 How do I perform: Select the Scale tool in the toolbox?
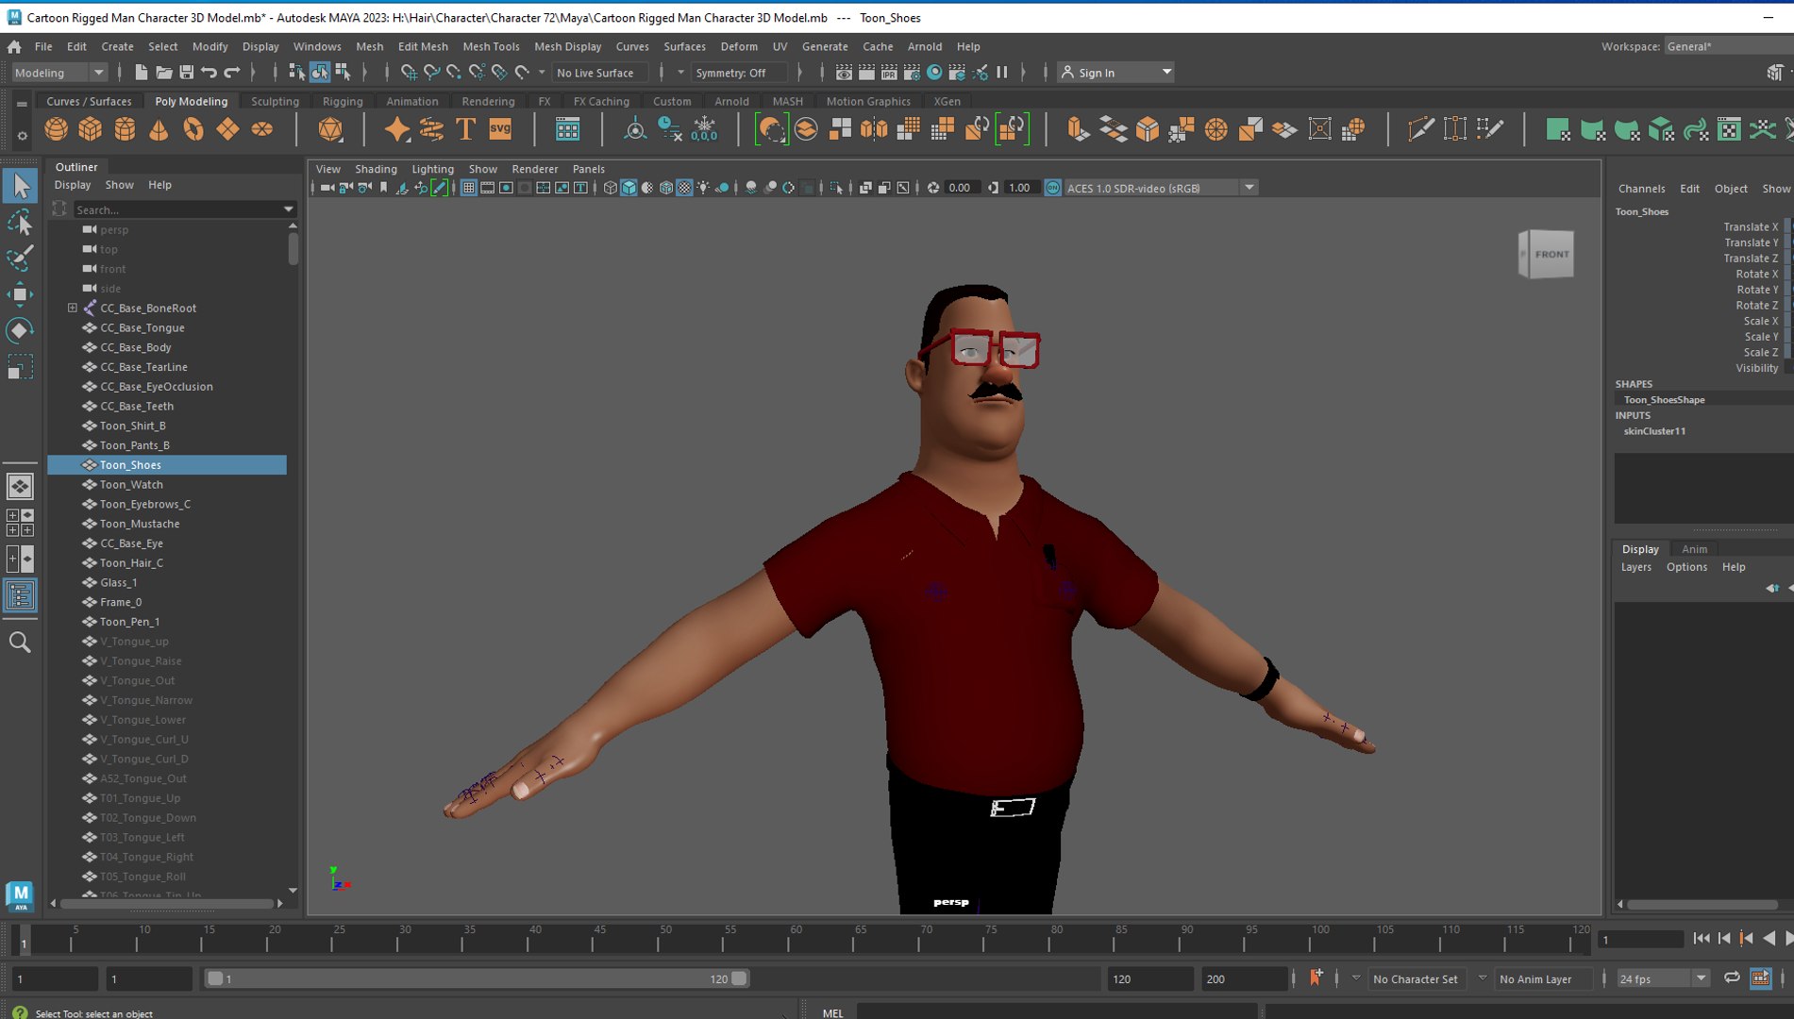(20, 366)
